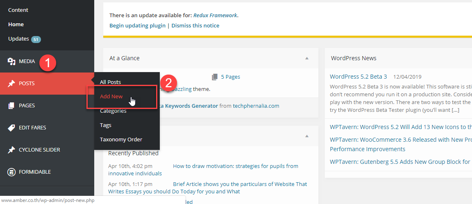Go to Home in Dashboard submenu

[16, 24]
